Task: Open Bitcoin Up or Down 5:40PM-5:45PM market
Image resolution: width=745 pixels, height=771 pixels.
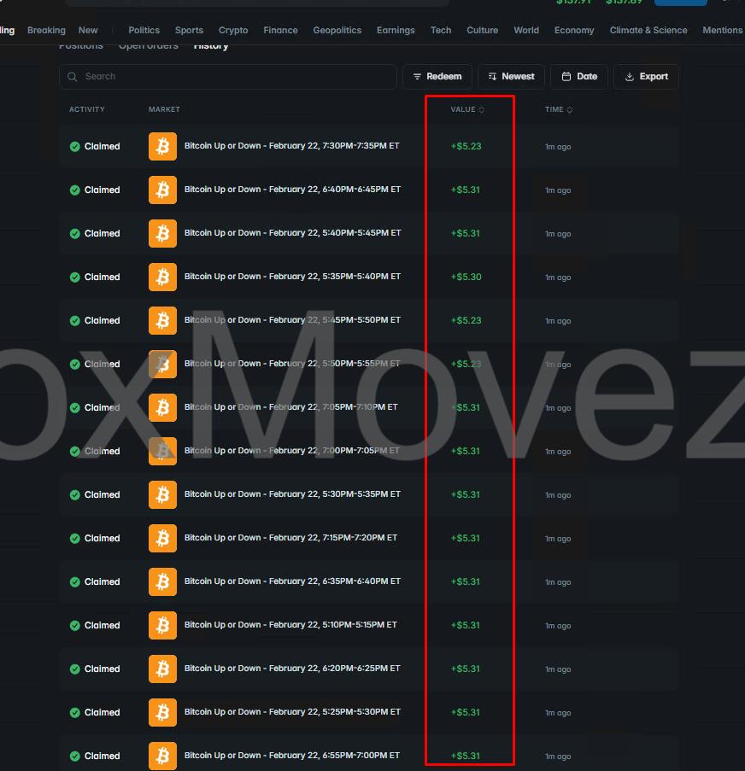Action: click(x=292, y=232)
